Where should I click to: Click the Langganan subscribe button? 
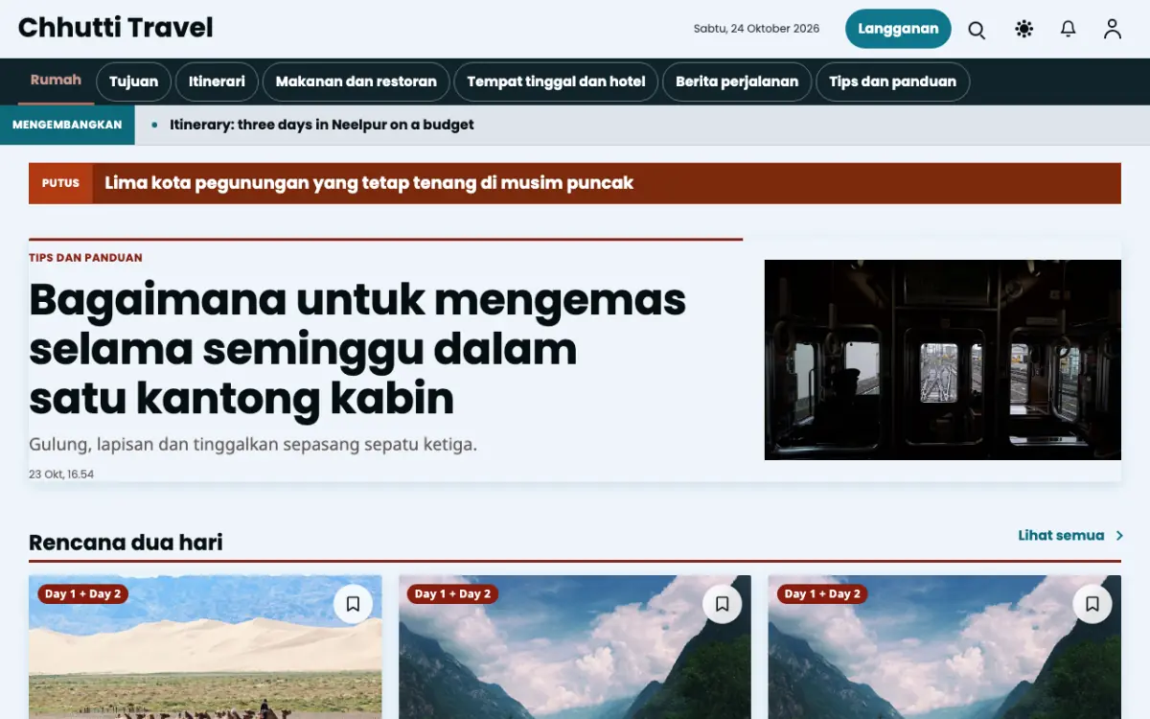click(x=898, y=29)
